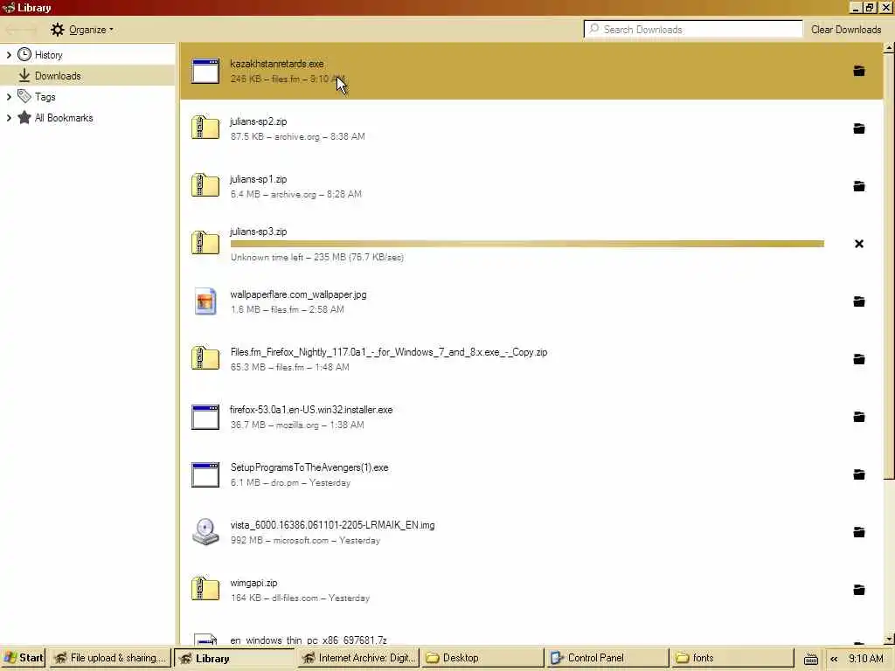Click the scrollbar down arrow

click(889, 640)
